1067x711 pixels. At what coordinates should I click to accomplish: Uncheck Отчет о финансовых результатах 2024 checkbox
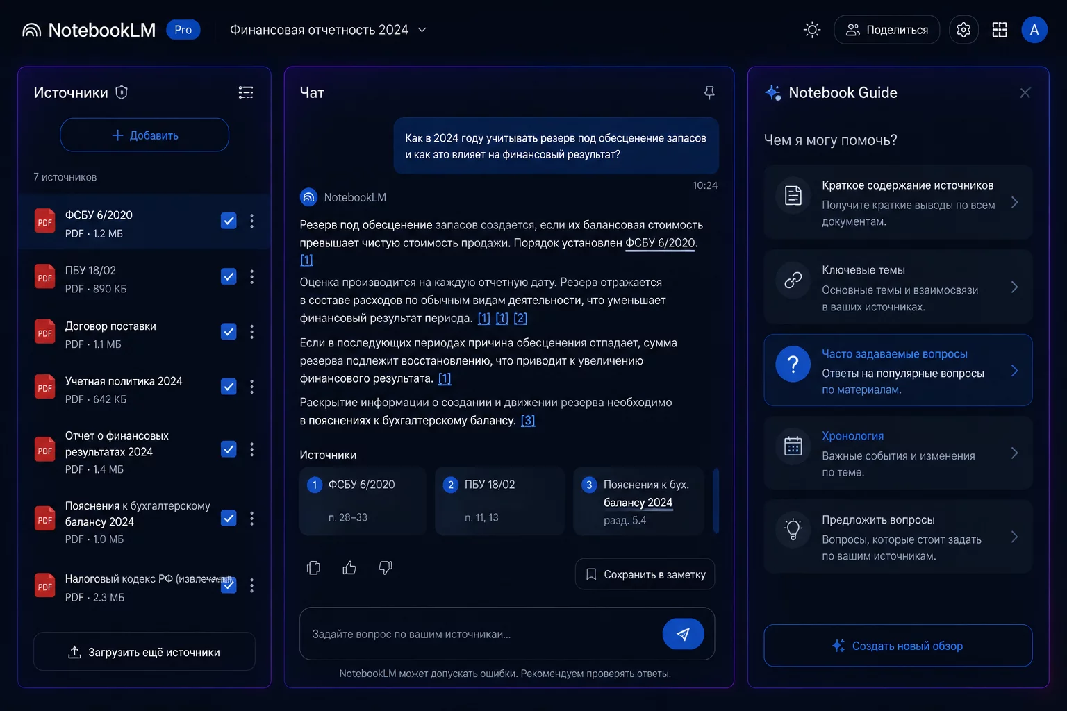229,449
